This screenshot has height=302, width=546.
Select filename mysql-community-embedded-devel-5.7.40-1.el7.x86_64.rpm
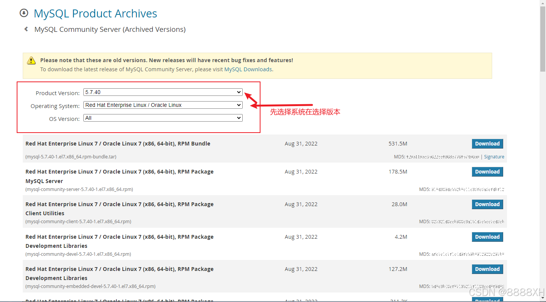coord(90,286)
